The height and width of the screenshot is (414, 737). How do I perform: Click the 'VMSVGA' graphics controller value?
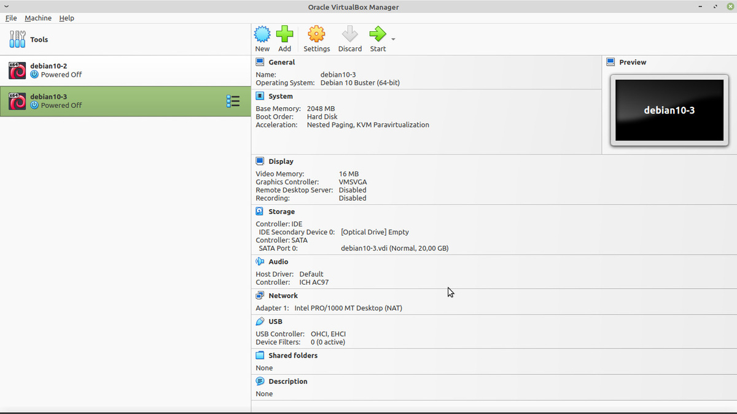click(x=353, y=182)
